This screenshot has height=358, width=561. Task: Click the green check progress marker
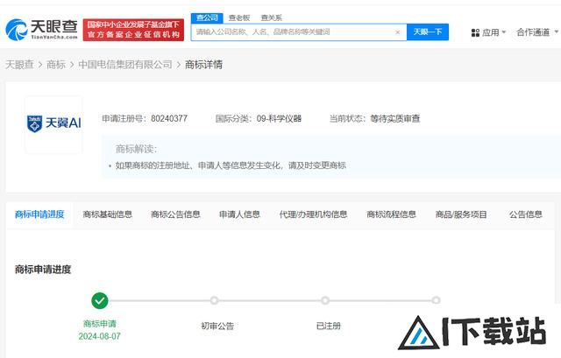(100, 300)
